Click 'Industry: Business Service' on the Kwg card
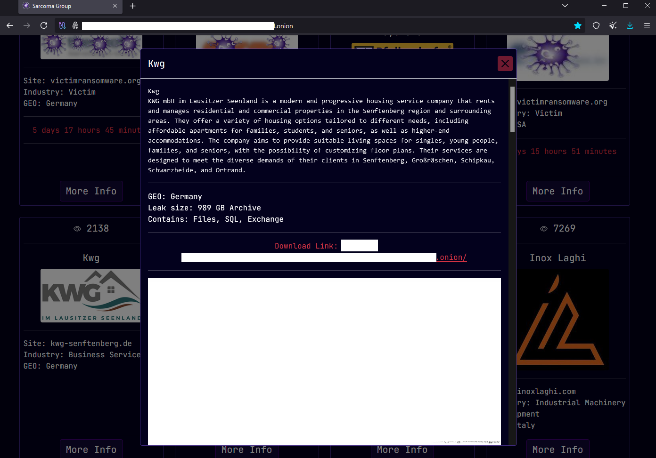Screen dimensions: 656x458 (82, 355)
